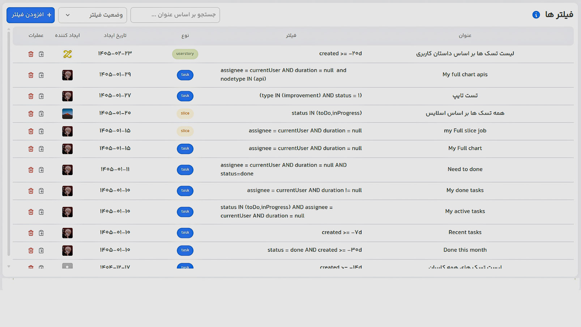Copy the 'همه تسک ها بر اساس اسلایس' filter

(41, 114)
